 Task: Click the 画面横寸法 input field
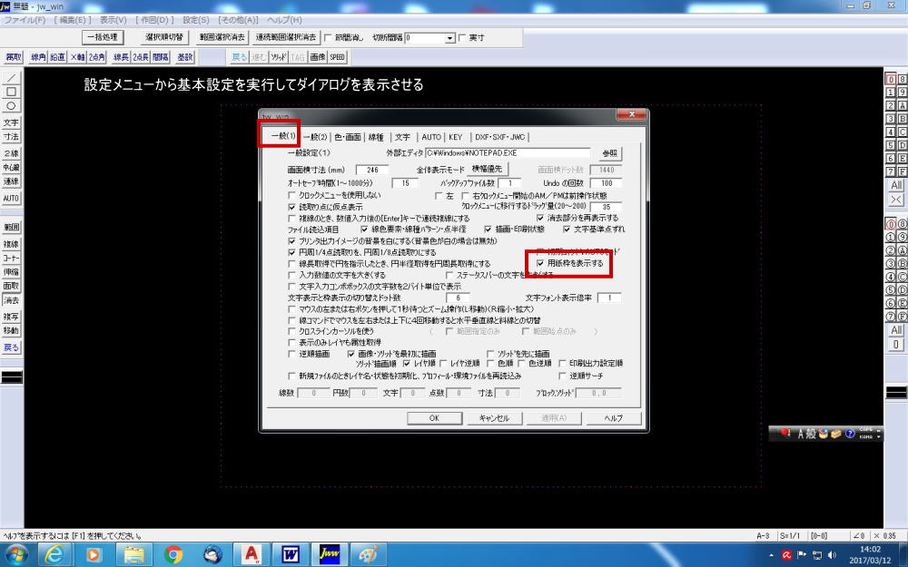371,171
